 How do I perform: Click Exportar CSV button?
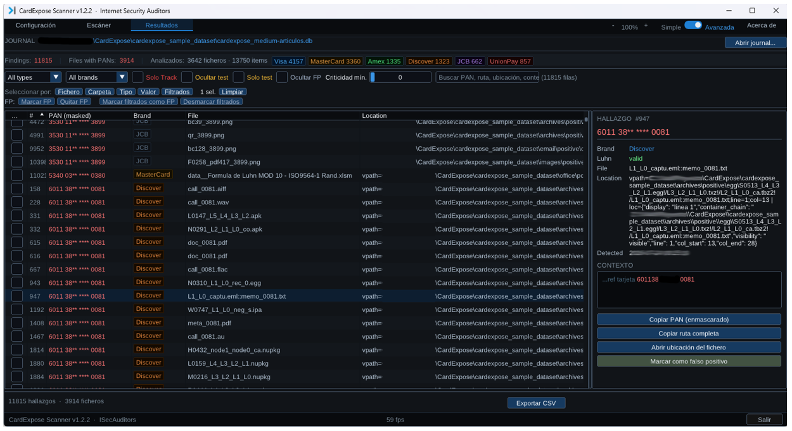point(536,403)
